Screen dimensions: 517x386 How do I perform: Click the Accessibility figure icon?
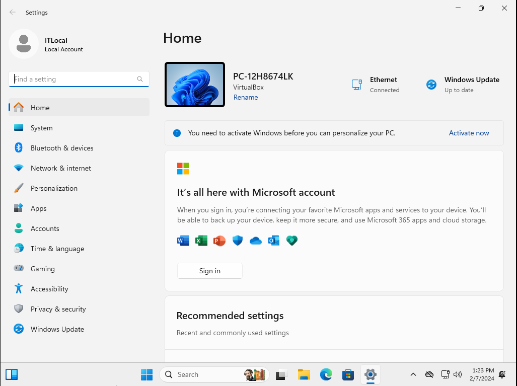click(19, 288)
